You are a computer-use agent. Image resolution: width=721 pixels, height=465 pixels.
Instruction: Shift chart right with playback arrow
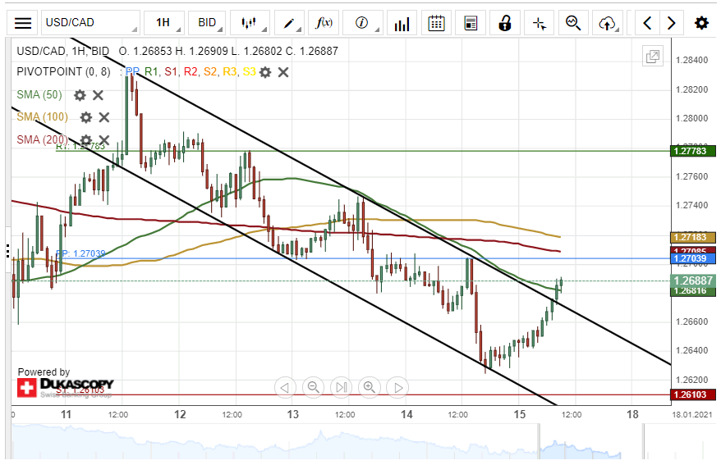[397, 387]
